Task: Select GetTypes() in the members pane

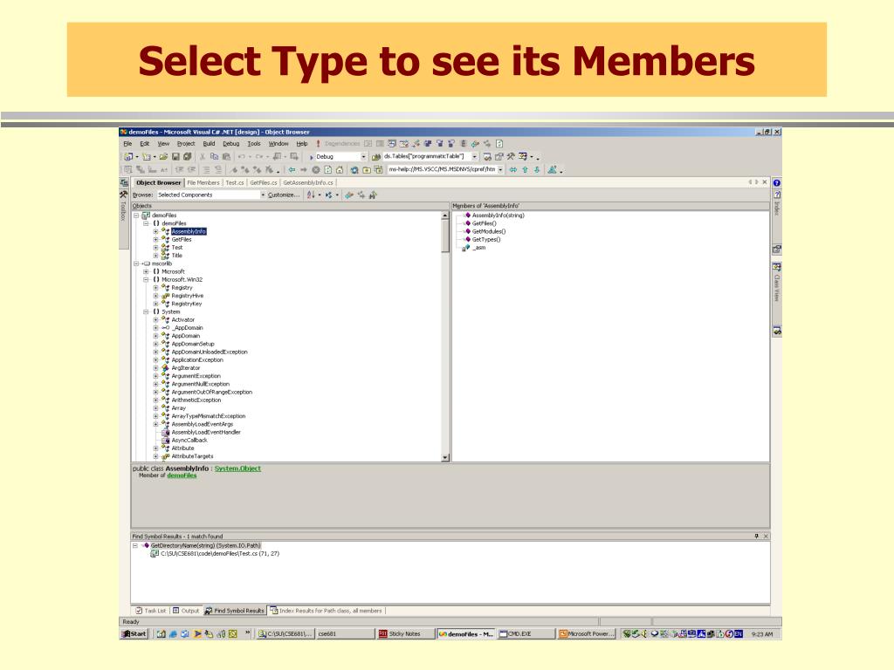Action: [x=486, y=240]
